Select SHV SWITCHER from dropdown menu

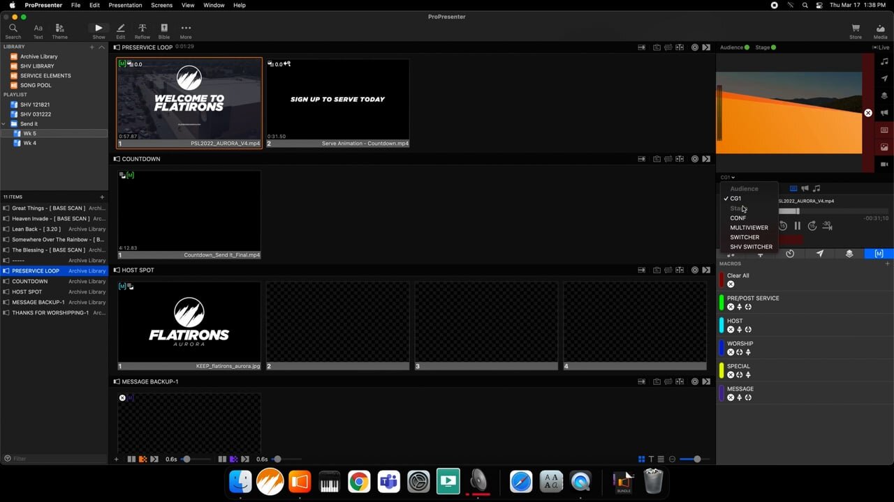pyautogui.click(x=749, y=247)
